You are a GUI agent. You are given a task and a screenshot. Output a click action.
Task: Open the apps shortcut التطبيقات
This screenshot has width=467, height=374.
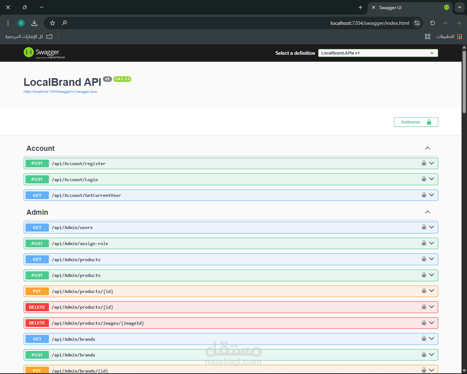coord(449,37)
